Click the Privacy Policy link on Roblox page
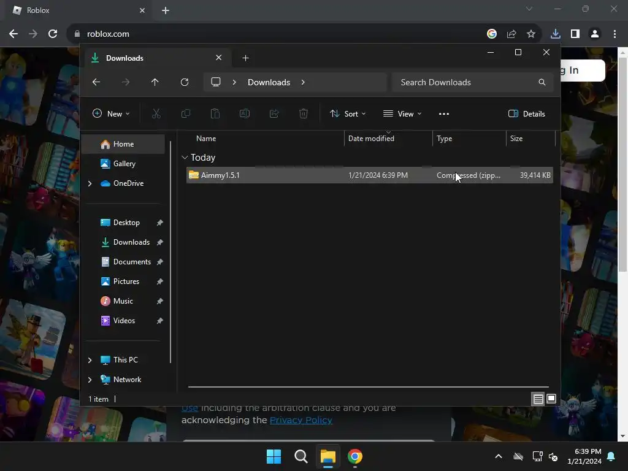628x471 pixels. tap(301, 420)
